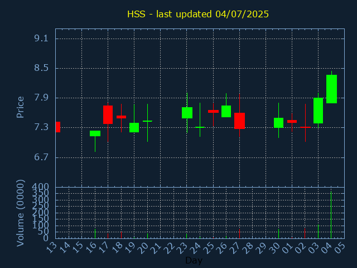Click the '9.1' price axis label
357x268 pixels.
tap(41, 39)
